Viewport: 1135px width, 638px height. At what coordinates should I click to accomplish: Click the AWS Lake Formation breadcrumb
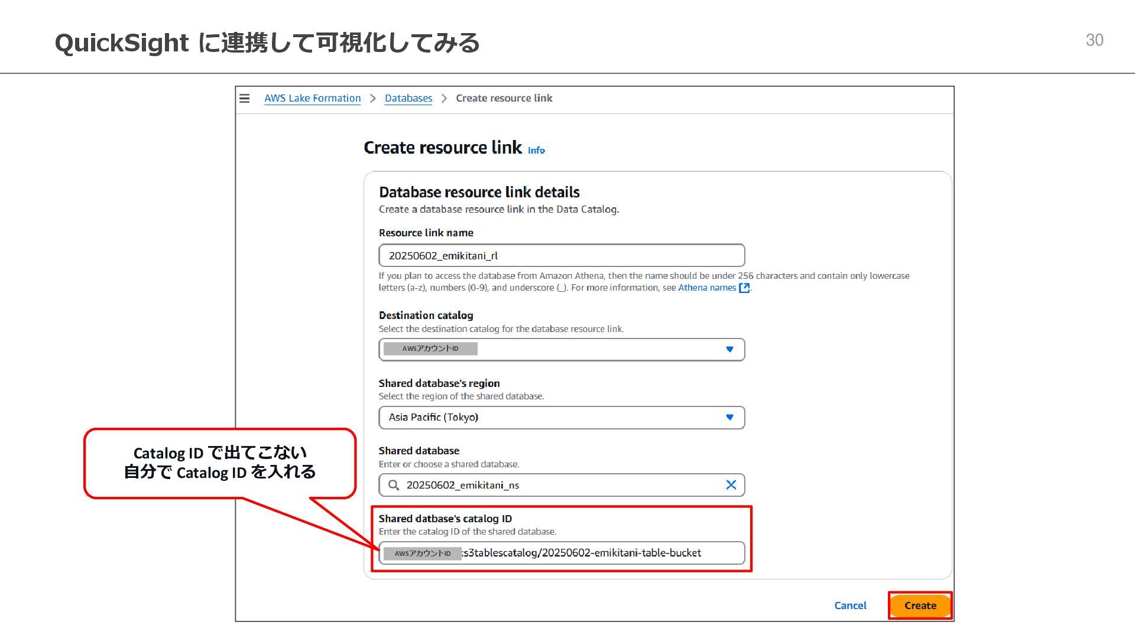(x=312, y=99)
